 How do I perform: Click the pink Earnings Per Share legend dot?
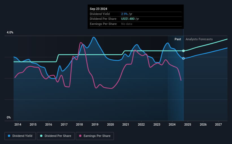point(80,136)
